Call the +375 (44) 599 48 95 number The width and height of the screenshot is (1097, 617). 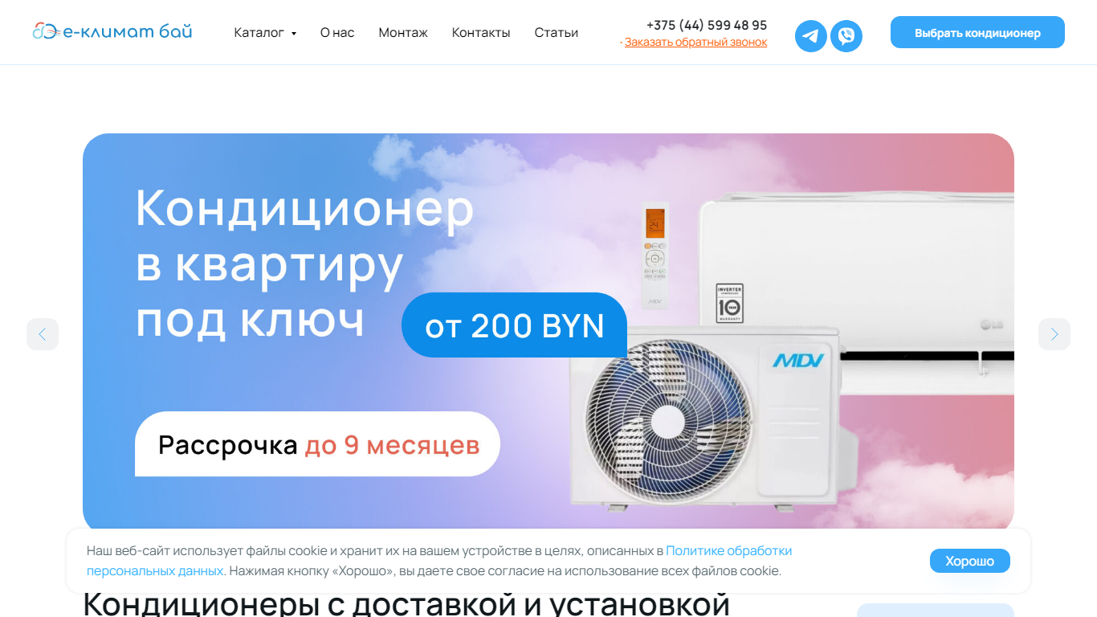tap(707, 25)
